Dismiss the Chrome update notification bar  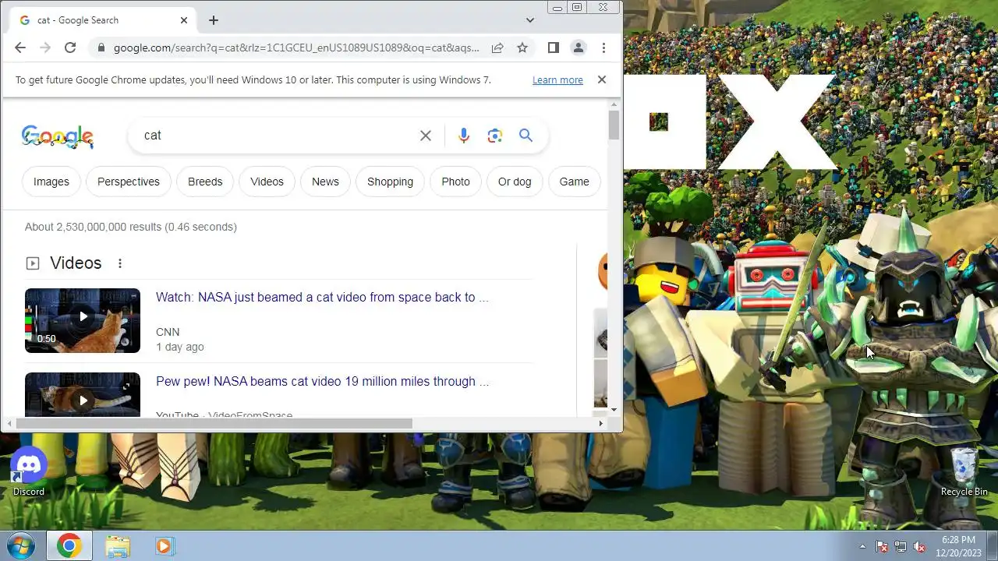pos(602,79)
